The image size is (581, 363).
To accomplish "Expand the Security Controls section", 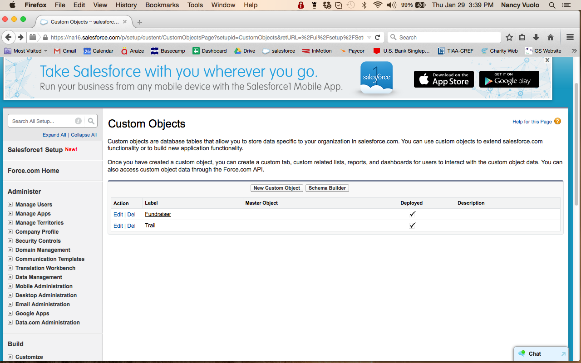I will 10,241.
